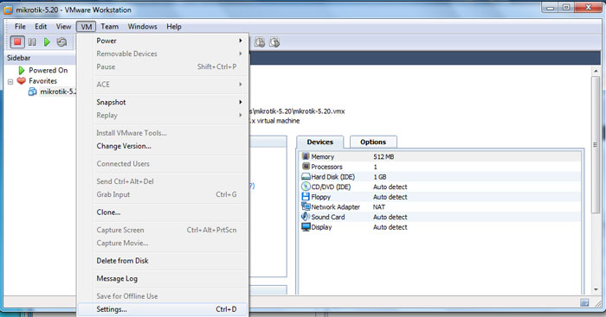Click the snapshot manager icon in the toolbar
This screenshot has width=606, height=317.
[x=260, y=42]
